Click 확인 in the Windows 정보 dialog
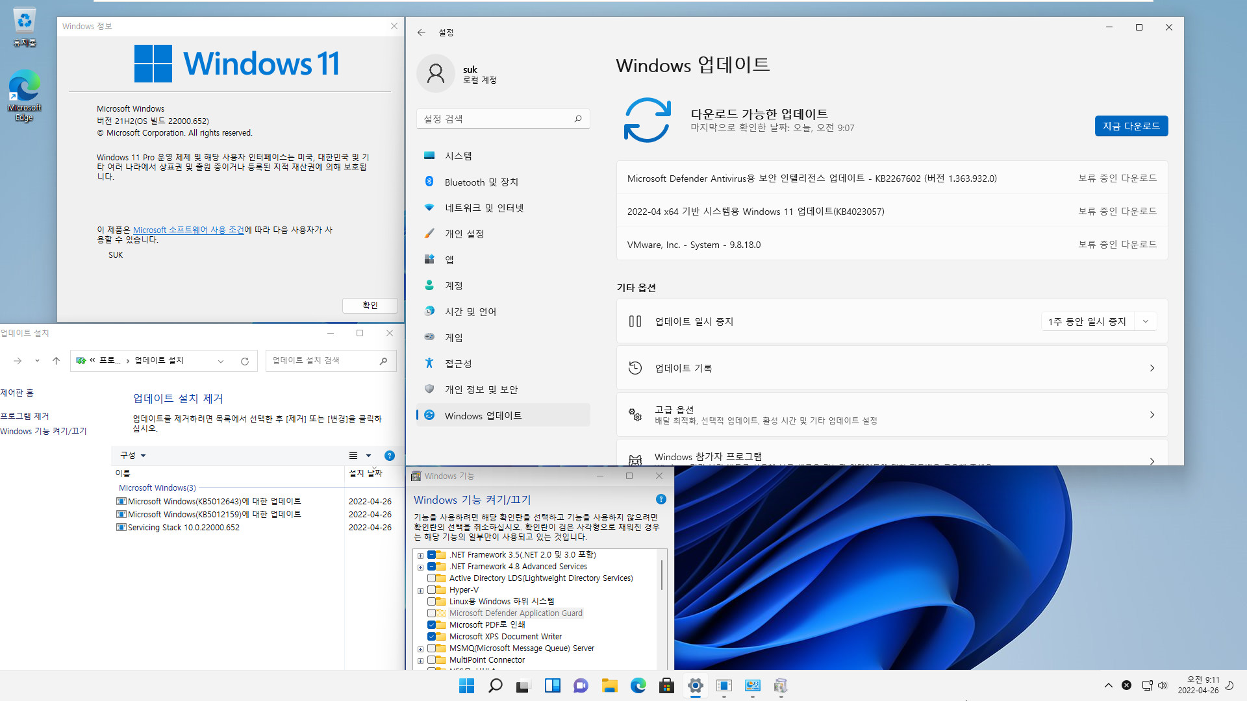 click(370, 305)
